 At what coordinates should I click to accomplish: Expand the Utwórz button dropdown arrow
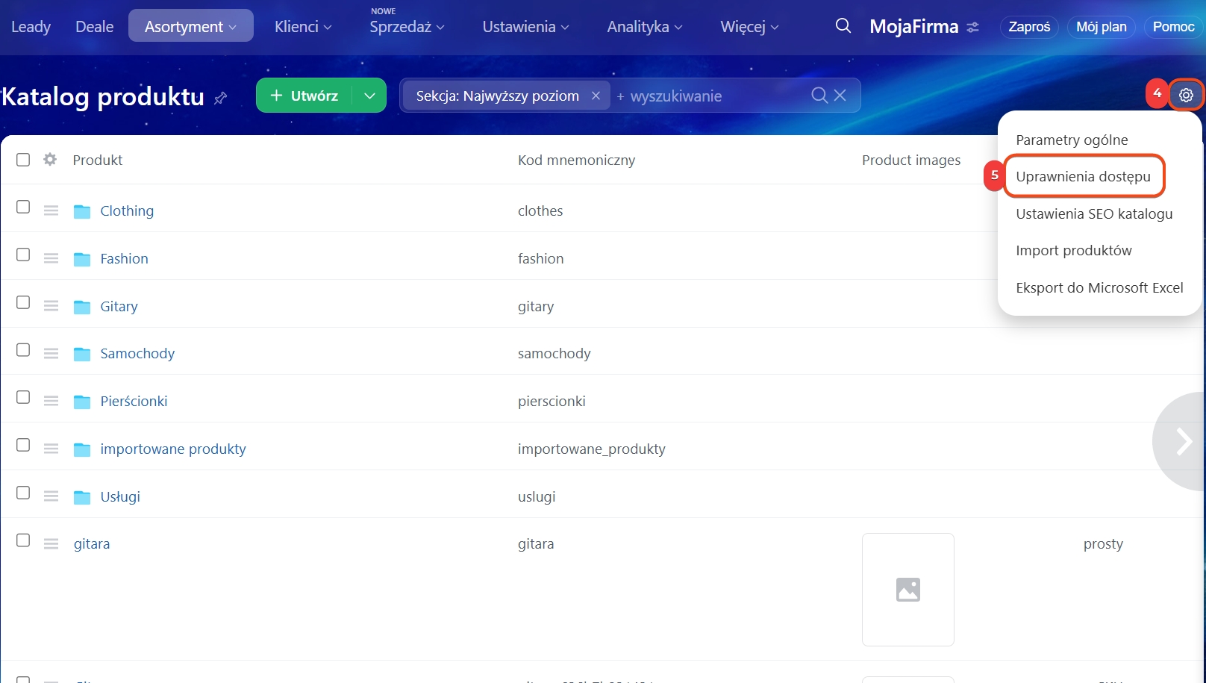369,96
